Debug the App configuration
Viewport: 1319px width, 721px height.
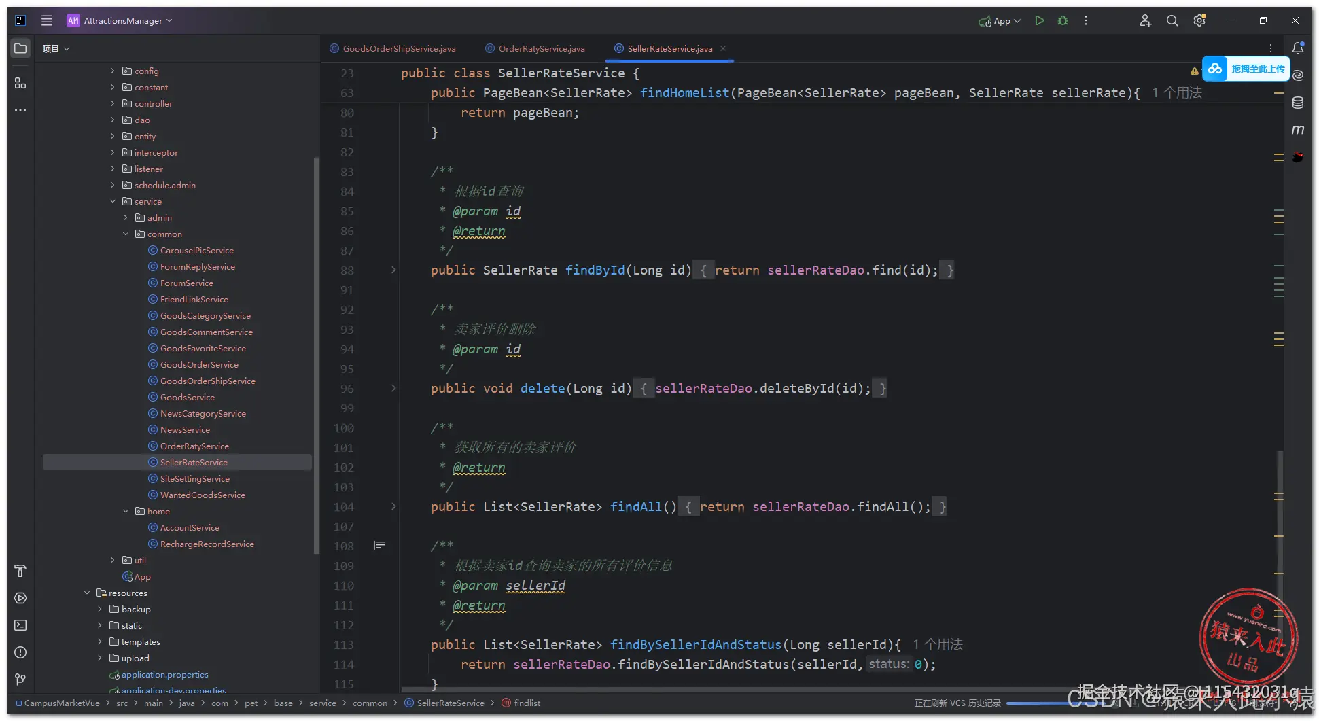coord(1063,20)
